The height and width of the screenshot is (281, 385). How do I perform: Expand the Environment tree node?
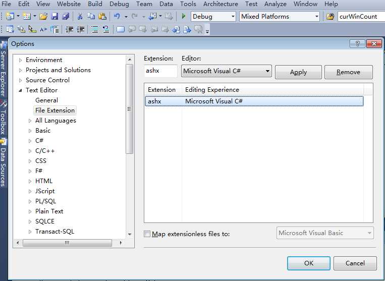tap(21, 60)
